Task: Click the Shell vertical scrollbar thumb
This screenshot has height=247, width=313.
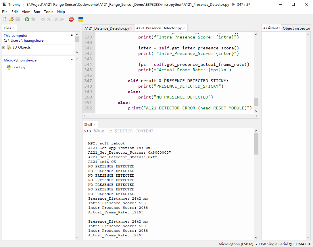Action: coord(256,144)
